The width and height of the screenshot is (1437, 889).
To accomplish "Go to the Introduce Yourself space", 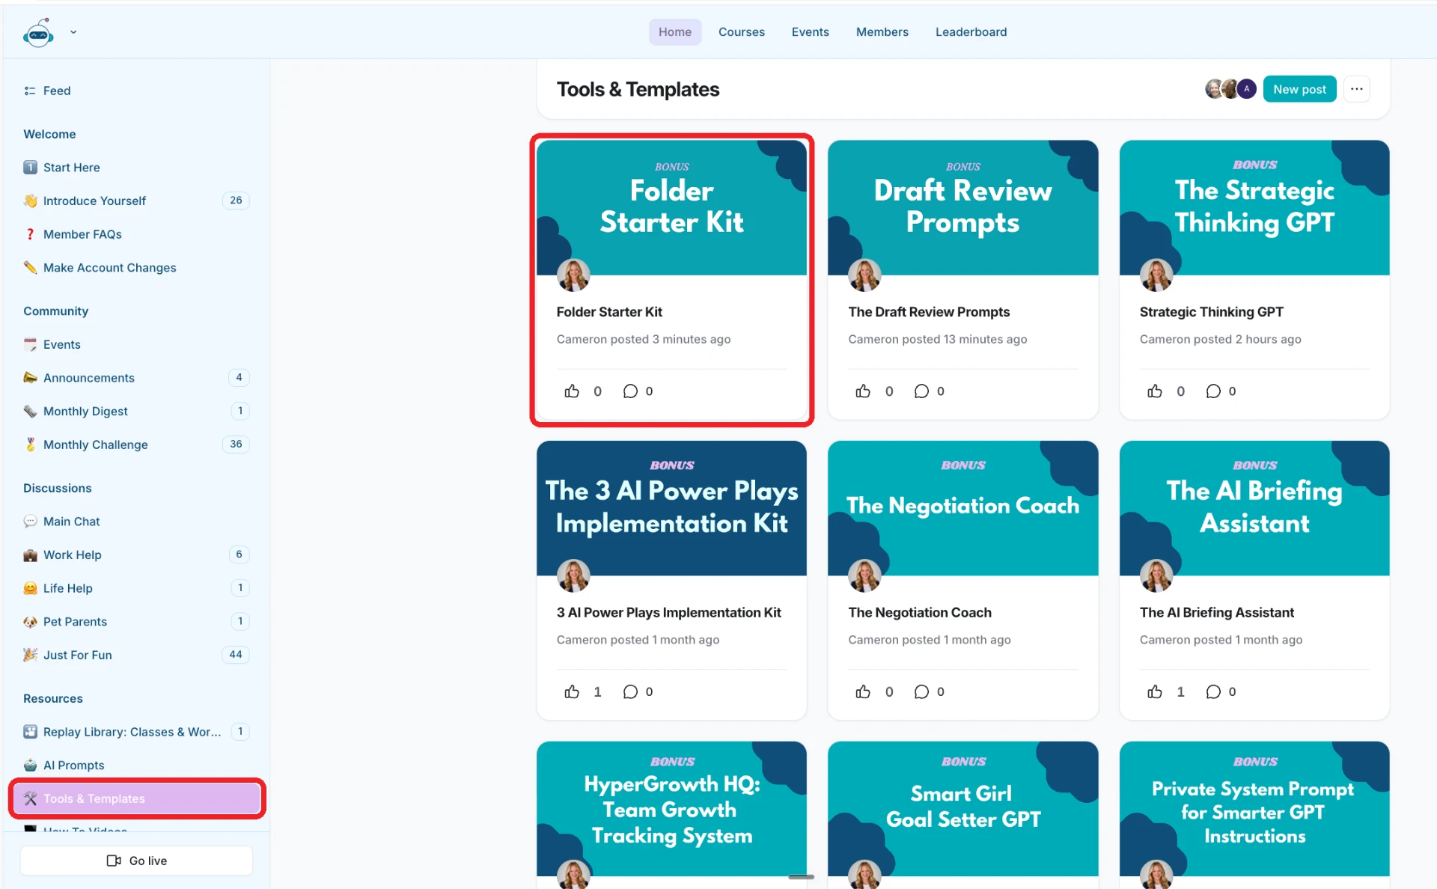I will point(135,201).
